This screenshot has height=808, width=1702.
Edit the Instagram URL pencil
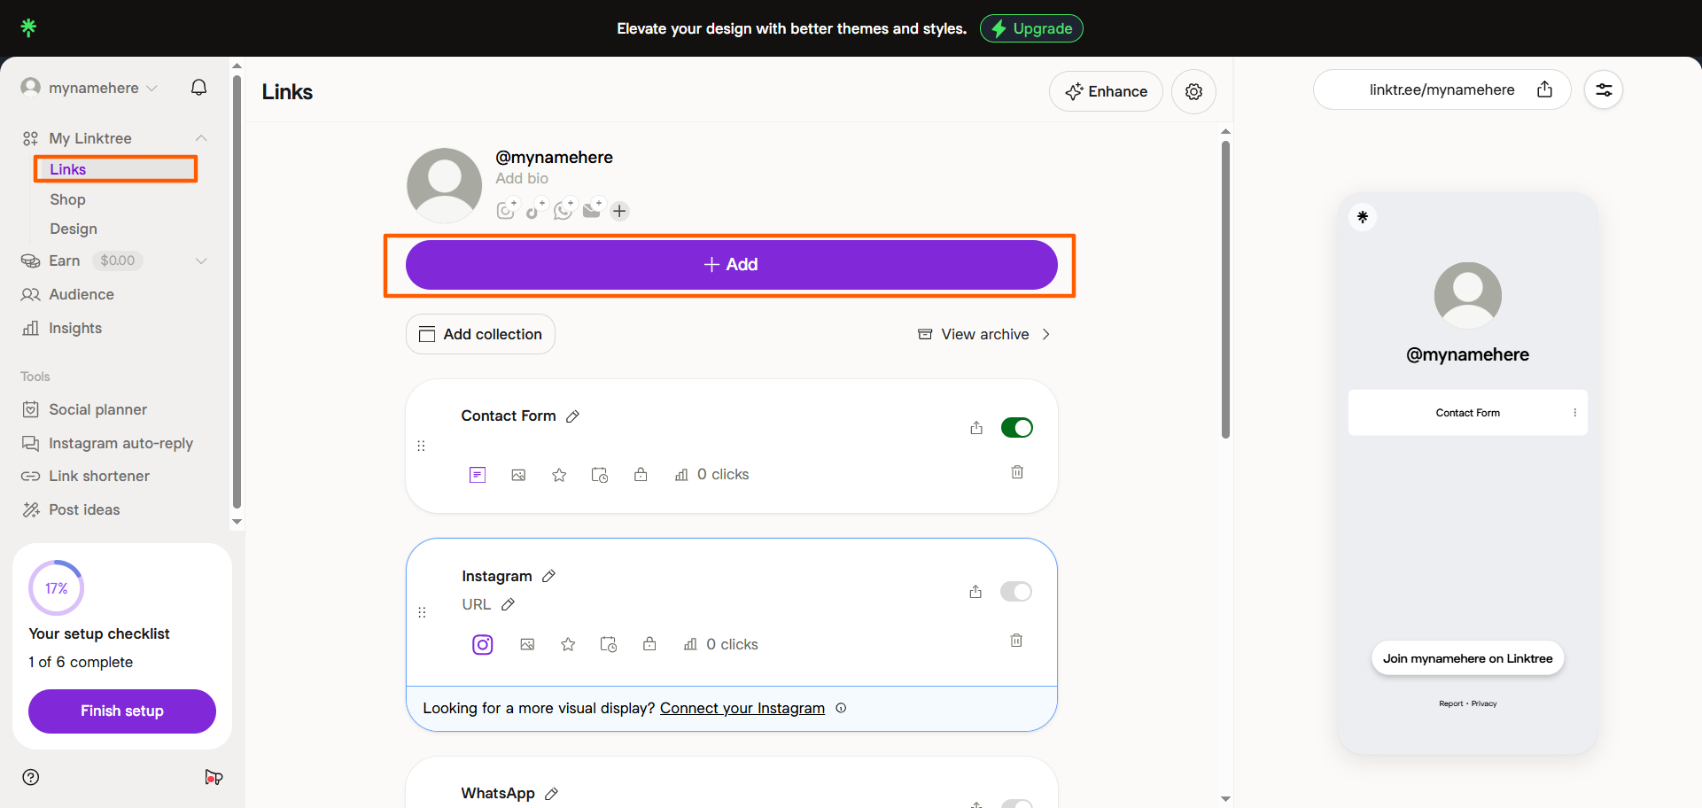[508, 604]
